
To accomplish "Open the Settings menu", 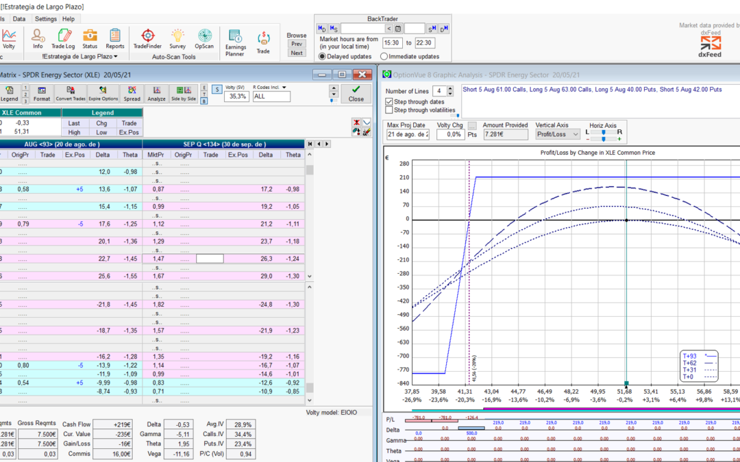I will (x=45, y=19).
